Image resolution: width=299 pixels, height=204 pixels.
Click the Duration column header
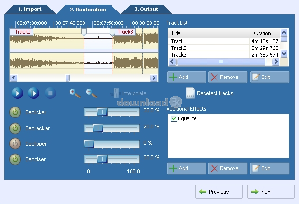265,33
